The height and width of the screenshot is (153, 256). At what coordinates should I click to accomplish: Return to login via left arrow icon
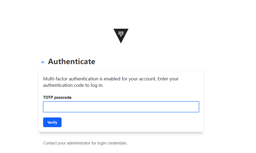coord(43,62)
